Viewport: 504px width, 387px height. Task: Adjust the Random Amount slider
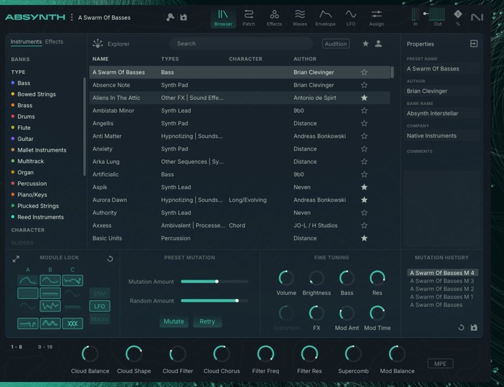[x=215, y=301]
